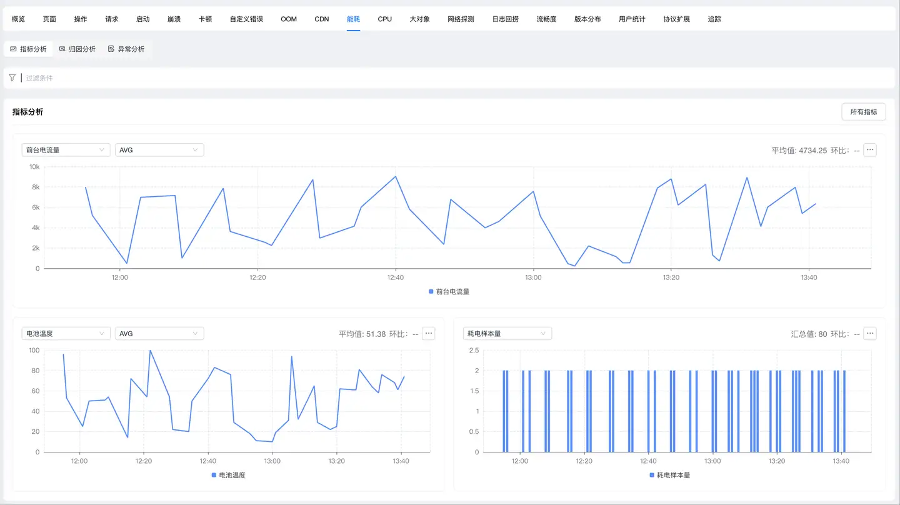
Task: Expand the 电池温度 metric dropdown
Action: click(66, 334)
